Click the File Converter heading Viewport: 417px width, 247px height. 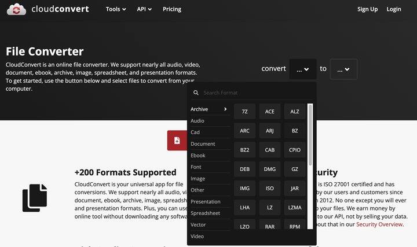pyautogui.click(x=45, y=51)
